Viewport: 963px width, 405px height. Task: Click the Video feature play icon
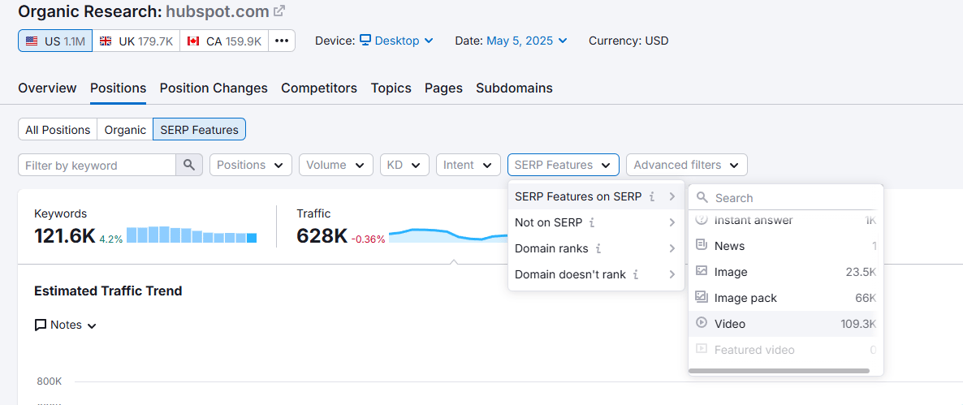tap(702, 323)
